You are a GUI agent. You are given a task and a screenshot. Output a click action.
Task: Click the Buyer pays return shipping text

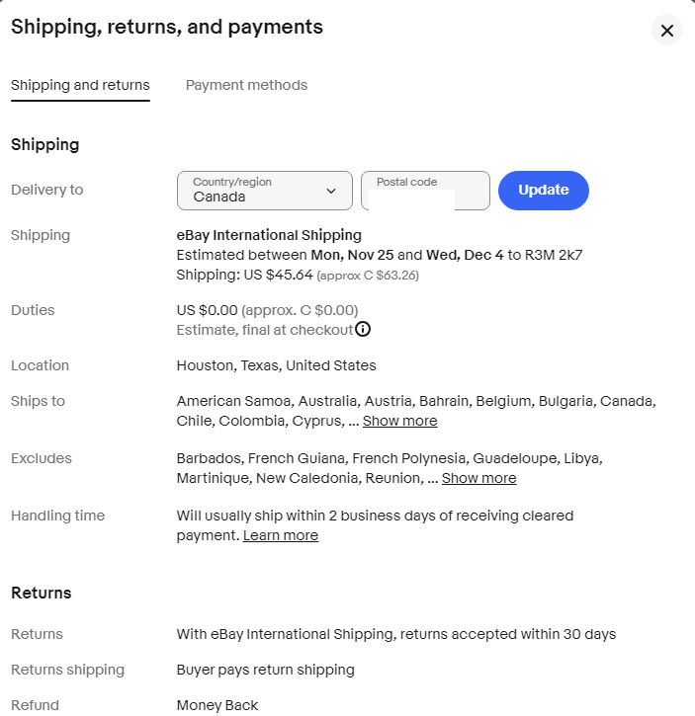[x=265, y=670]
